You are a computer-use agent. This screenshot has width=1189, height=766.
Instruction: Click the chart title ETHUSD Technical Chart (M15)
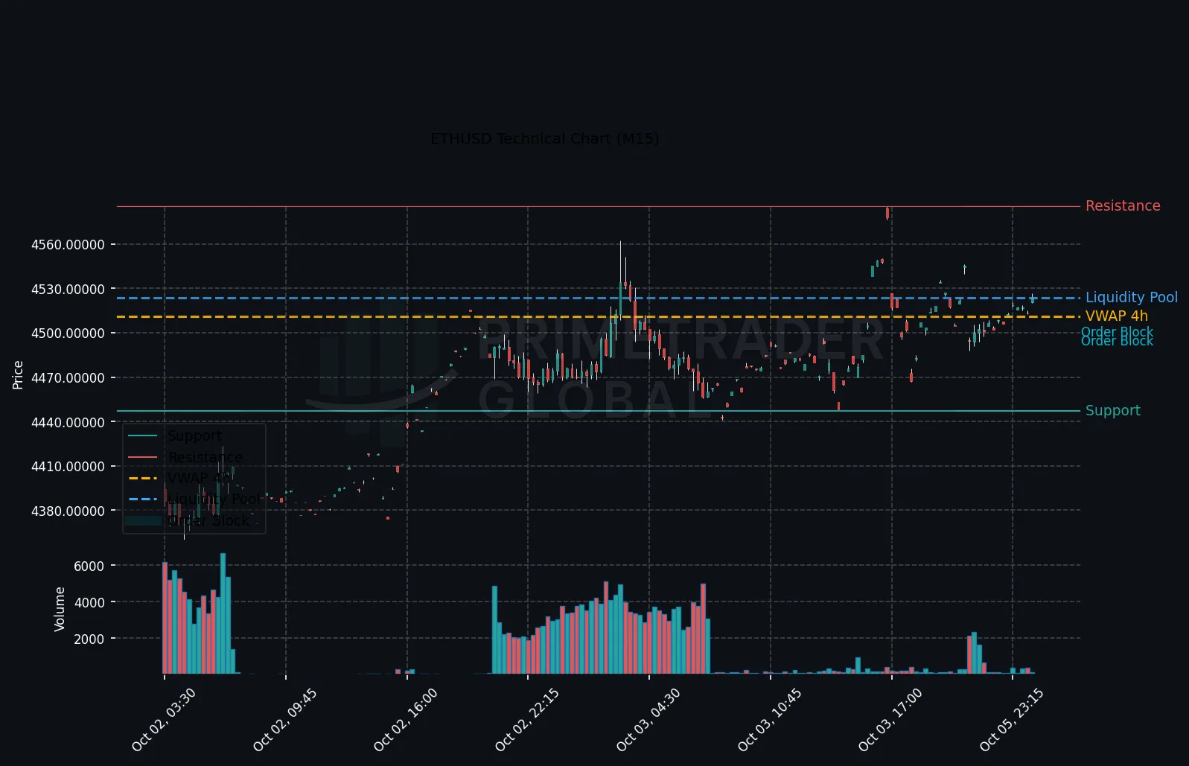[x=545, y=138]
